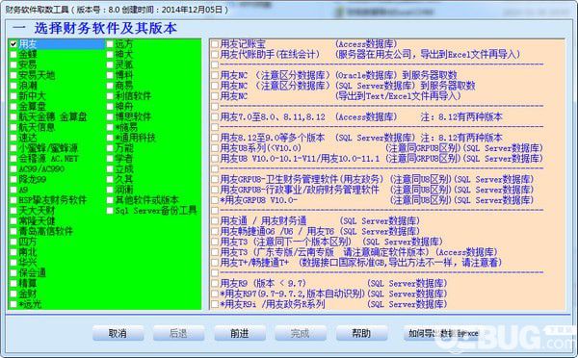Select 用友U8 V10.0-10.1-V11 version
Viewport: 578px width, 358px height.
[215, 159]
